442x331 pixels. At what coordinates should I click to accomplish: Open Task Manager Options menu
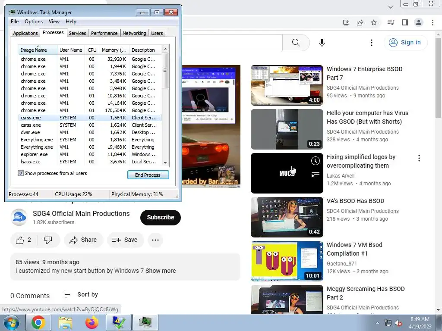tap(34, 22)
